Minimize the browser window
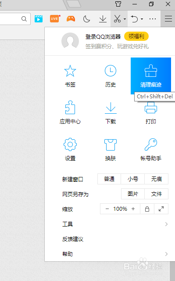Viewport: 175px width, 281px height. (135, 4)
